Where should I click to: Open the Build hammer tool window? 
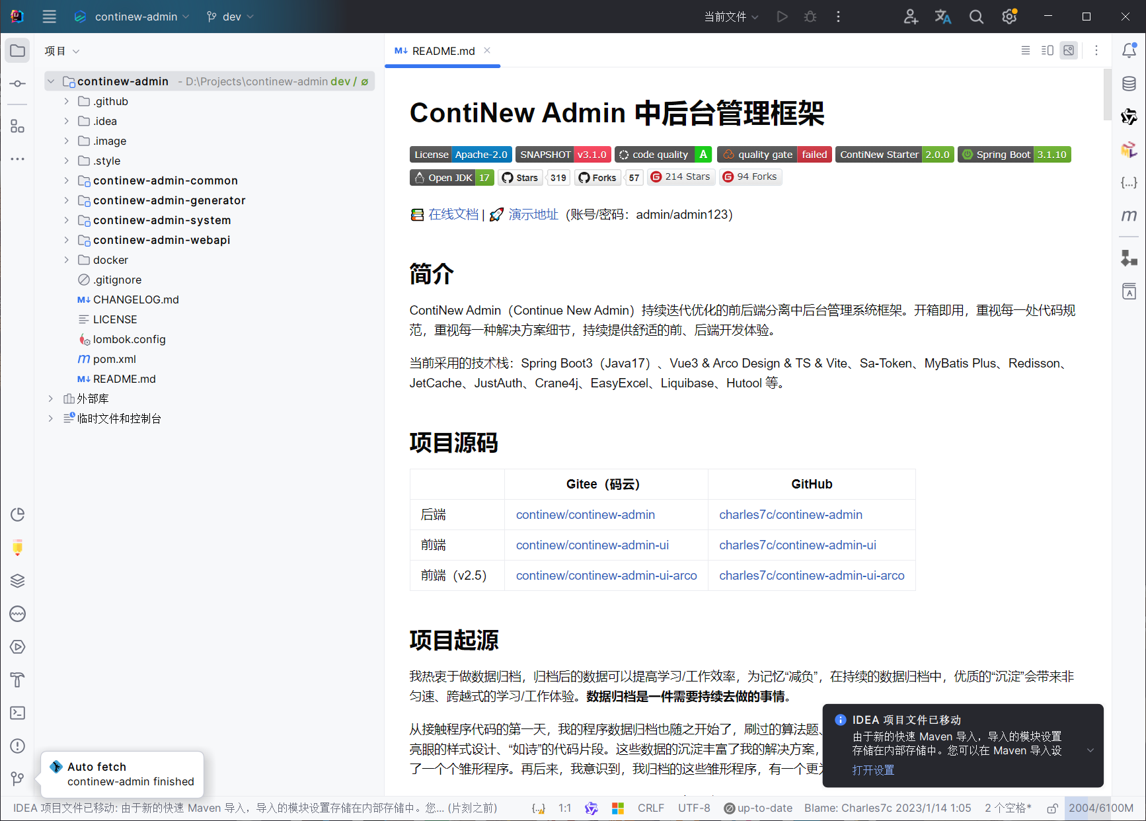tap(18, 680)
